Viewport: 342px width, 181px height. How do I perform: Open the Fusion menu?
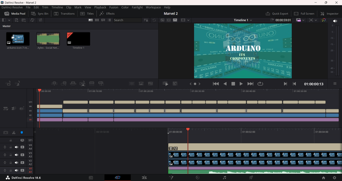coord(114,7)
